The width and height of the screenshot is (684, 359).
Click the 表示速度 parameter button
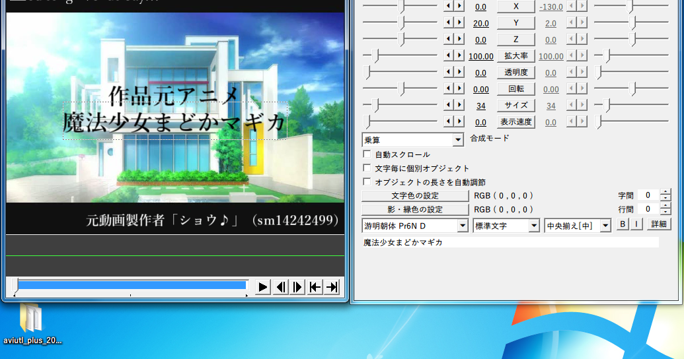tap(516, 122)
